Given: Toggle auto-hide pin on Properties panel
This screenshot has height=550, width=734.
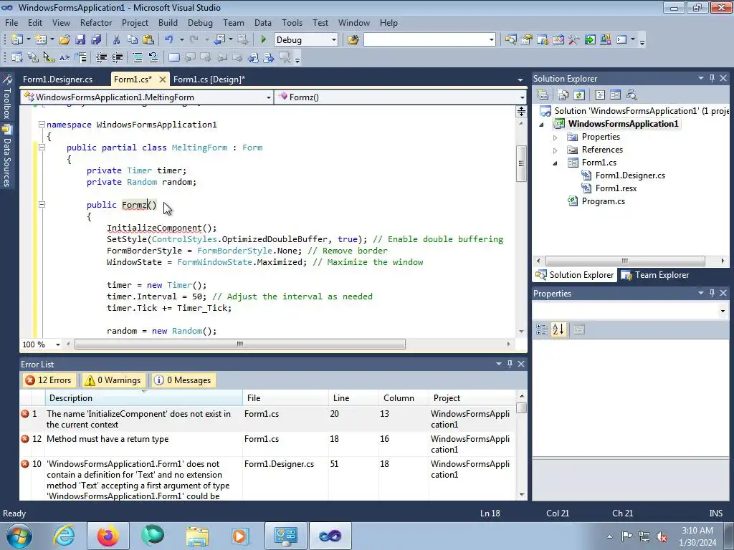Looking at the screenshot, I should [x=712, y=293].
